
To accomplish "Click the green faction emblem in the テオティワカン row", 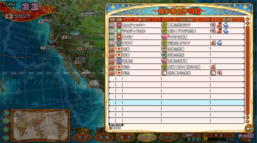I will 119,31.
